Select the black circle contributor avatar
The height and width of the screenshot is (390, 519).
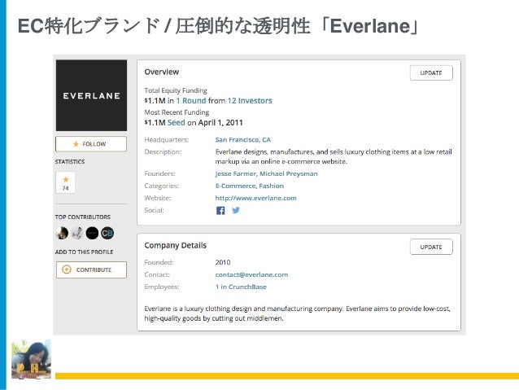click(92, 233)
